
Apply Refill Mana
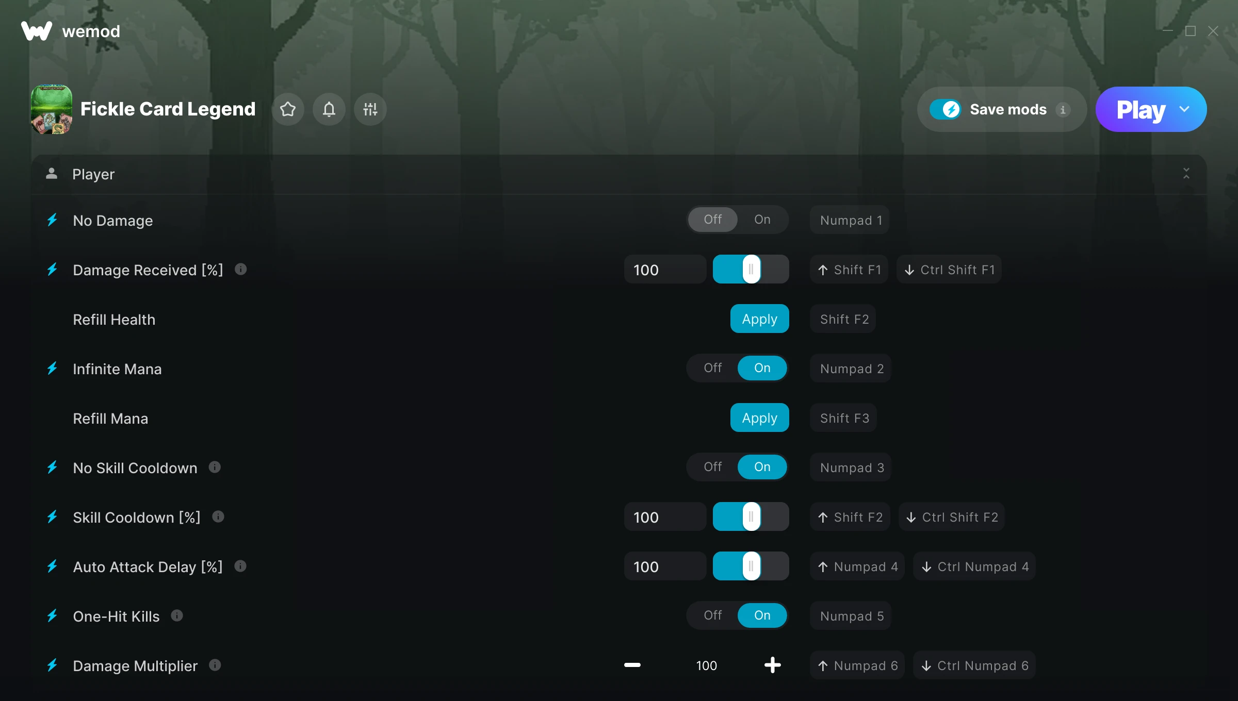pyautogui.click(x=759, y=418)
